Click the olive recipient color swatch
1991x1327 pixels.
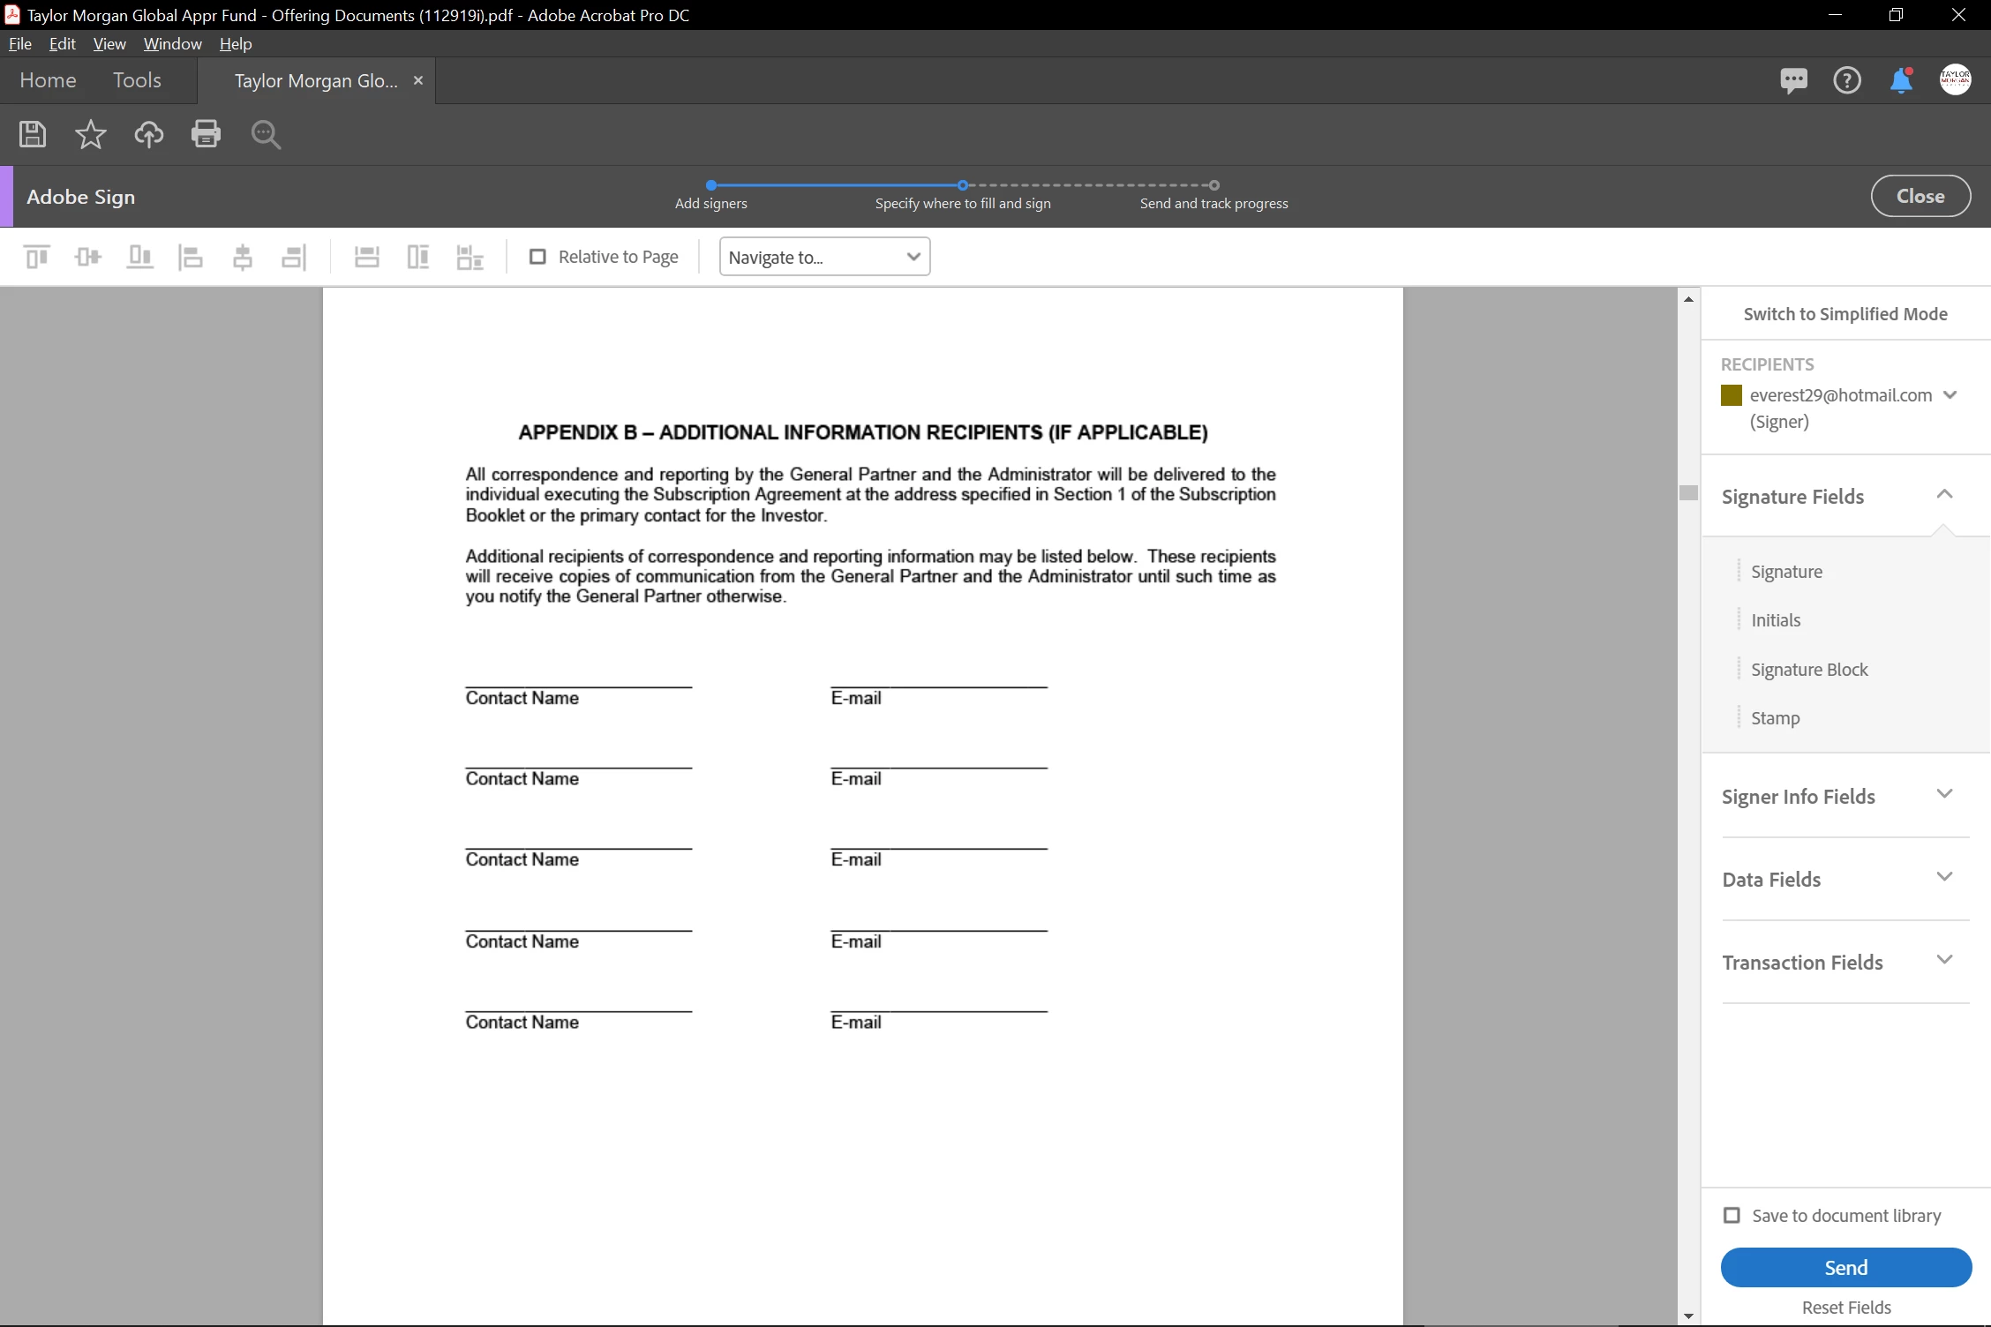click(1732, 395)
